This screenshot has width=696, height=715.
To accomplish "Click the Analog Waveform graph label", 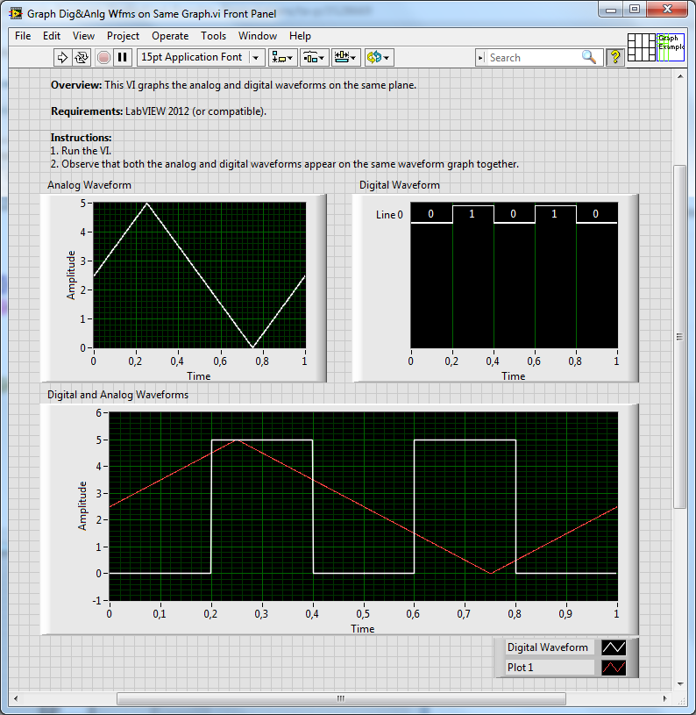I will coord(89,185).
